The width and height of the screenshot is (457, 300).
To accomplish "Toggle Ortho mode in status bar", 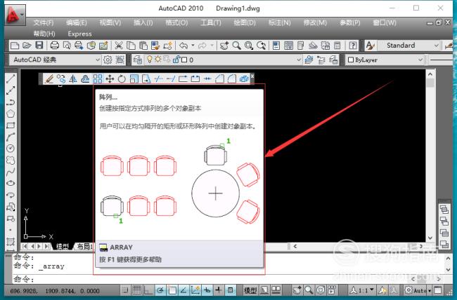I will coord(148,289).
